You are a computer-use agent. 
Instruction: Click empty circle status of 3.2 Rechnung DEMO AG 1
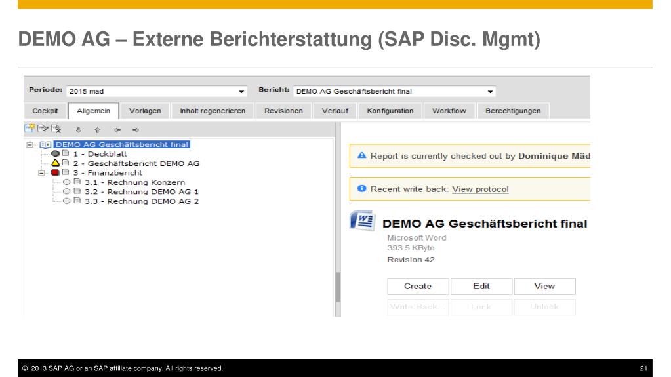(x=66, y=191)
